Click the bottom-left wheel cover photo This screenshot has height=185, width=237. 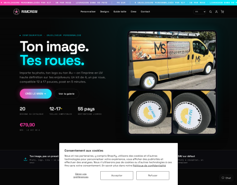150,112
